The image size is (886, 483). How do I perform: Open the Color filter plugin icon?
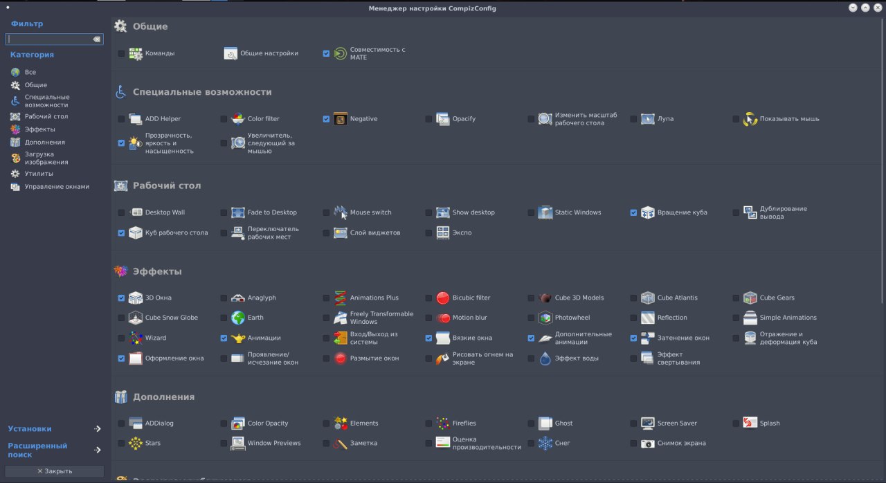(x=237, y=119)
